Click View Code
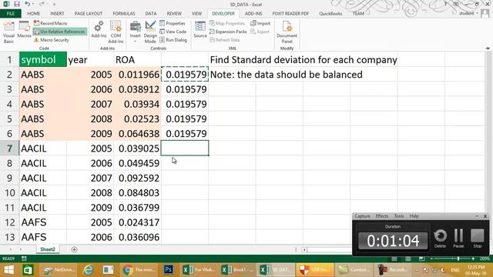Viewport: 493px width, 277px height. [173, 32]
